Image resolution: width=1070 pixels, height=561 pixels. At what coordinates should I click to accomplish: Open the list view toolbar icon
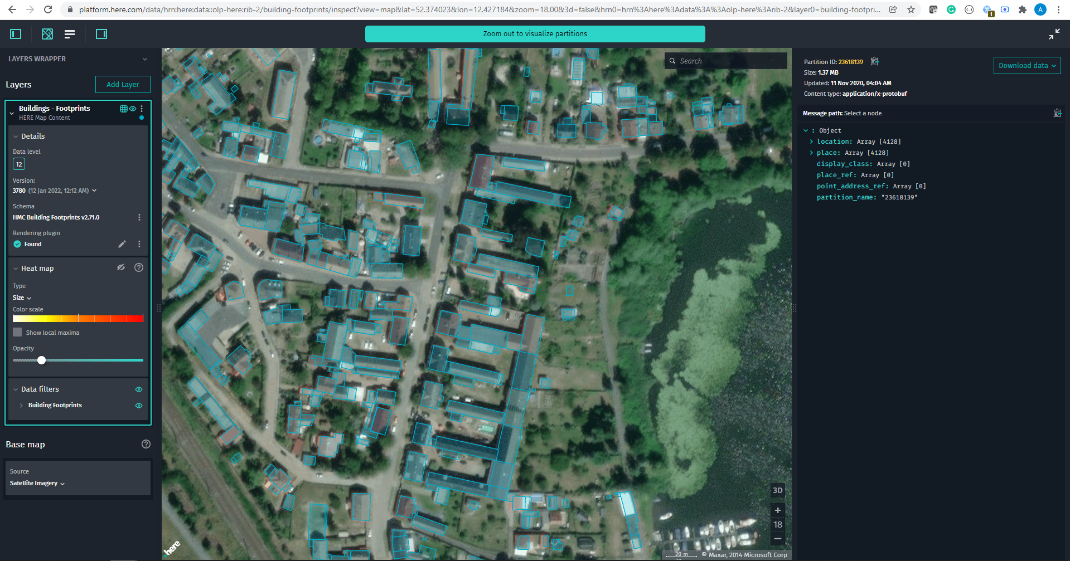(x=70, y=34)
